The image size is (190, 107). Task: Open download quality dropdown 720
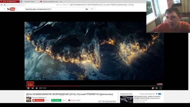[64, 100]
